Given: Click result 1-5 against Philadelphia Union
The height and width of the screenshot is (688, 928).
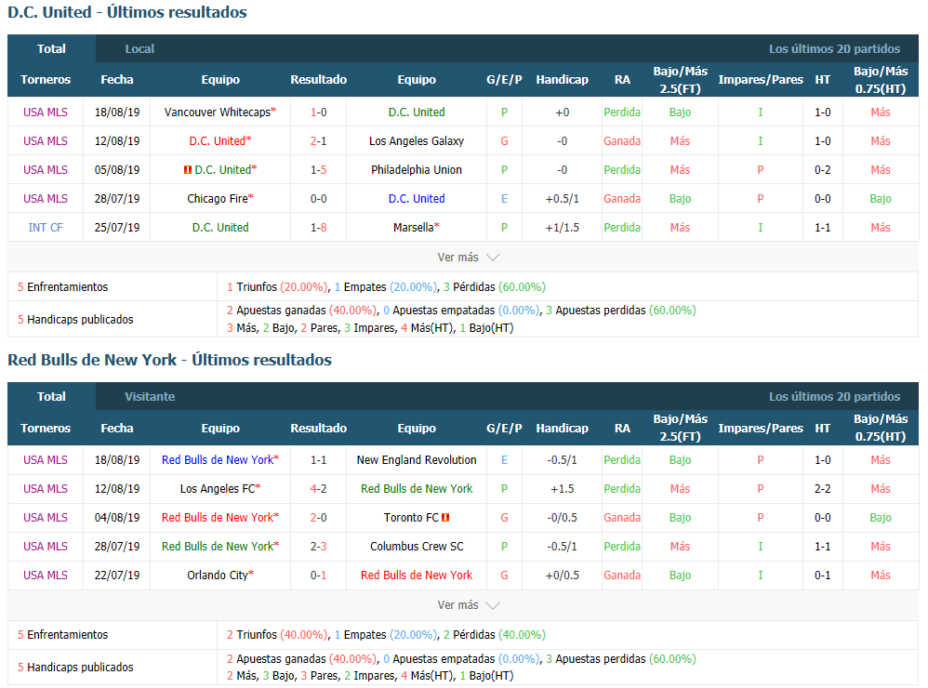Looking at the screenshot, I should pyautogui.click(x=318, y=170).
